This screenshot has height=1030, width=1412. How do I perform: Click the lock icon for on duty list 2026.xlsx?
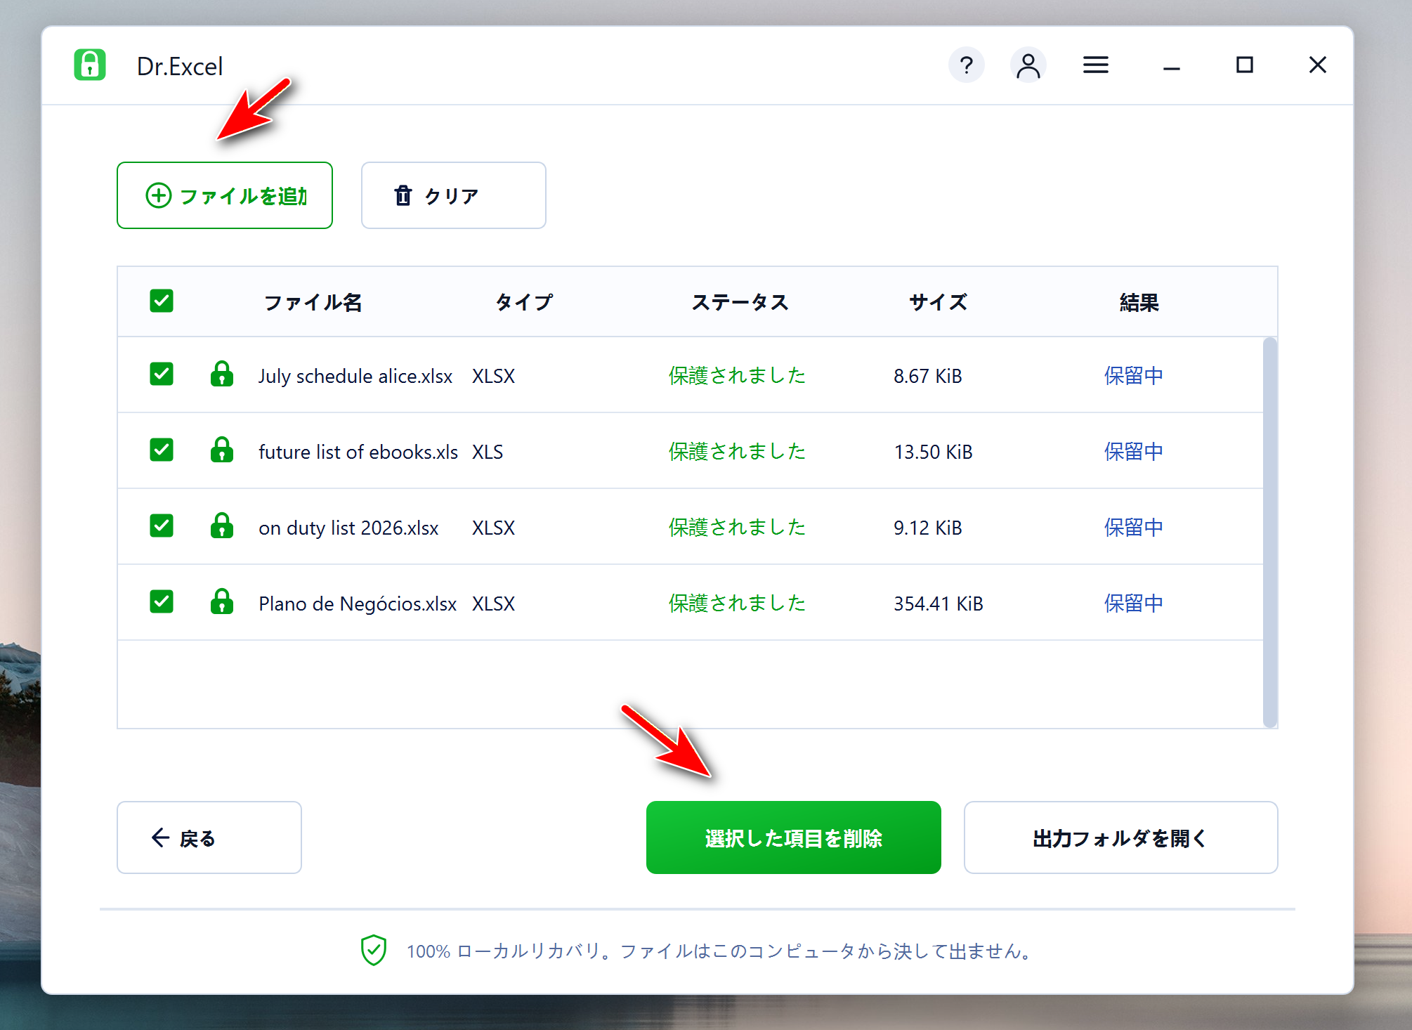(222, 526)
